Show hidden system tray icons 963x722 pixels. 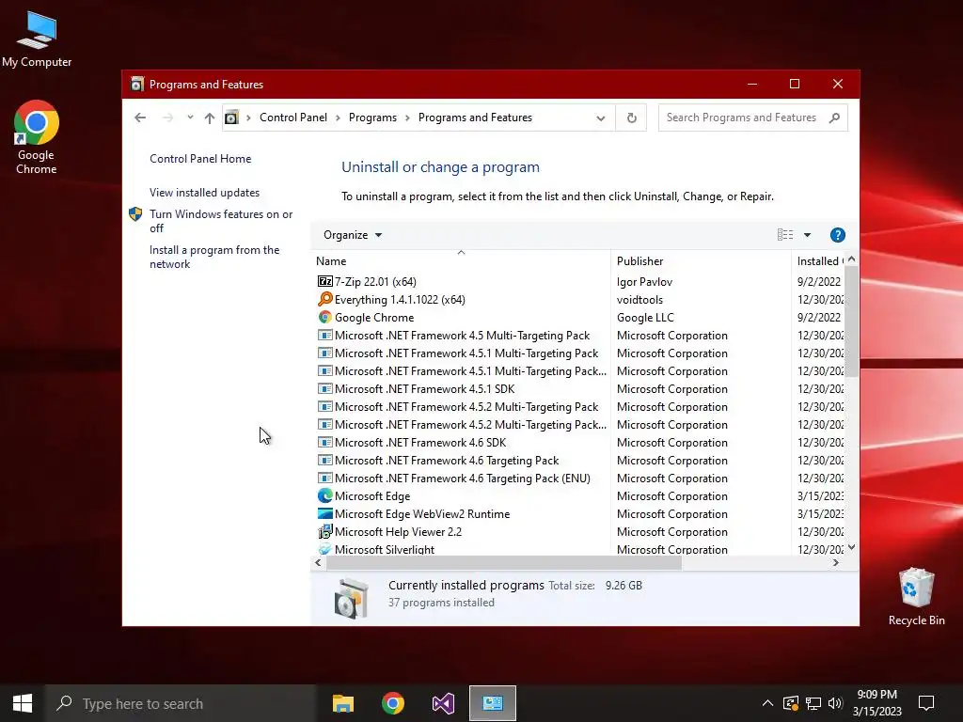(x=767, y=703)
